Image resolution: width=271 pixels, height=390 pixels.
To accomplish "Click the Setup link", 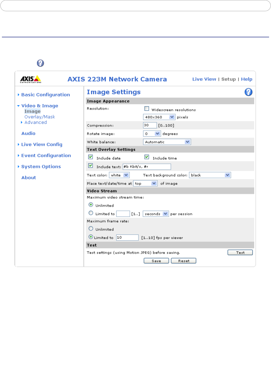I will pyautogui.click(x=229, y=79).
